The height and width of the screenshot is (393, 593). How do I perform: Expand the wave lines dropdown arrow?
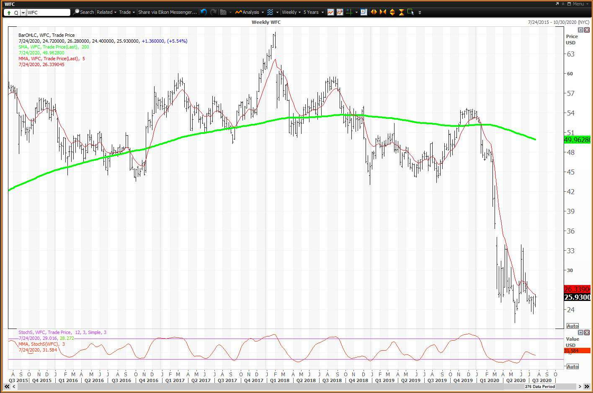(277, 13)
